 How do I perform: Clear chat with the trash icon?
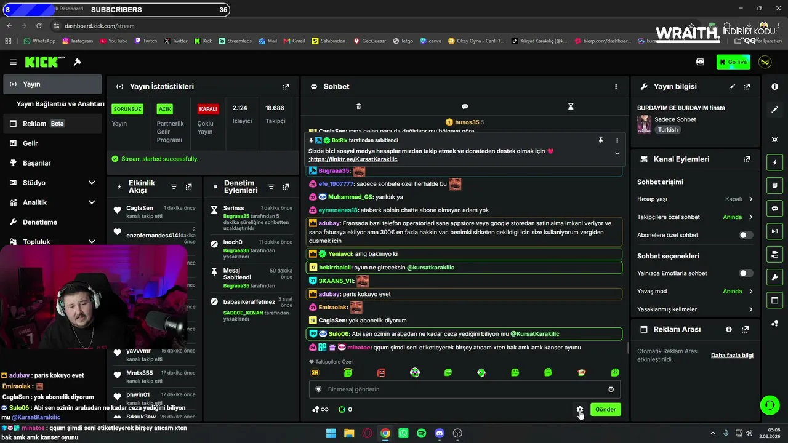click(359, 106)
